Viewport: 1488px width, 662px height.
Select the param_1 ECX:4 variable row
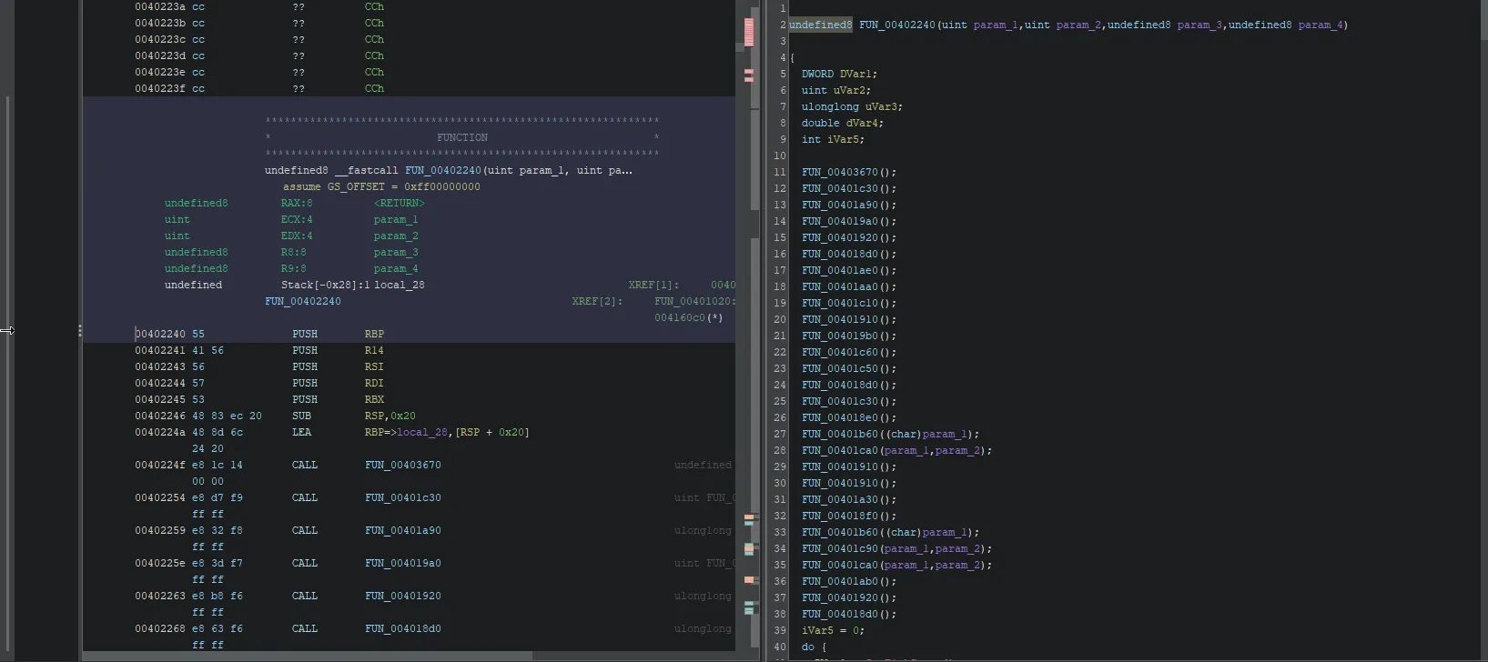coord(395,219)
